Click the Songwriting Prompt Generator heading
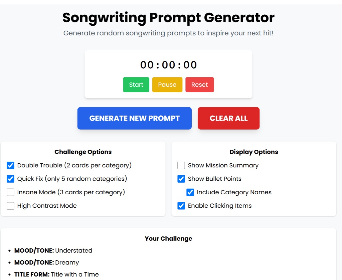 [168, 18]
